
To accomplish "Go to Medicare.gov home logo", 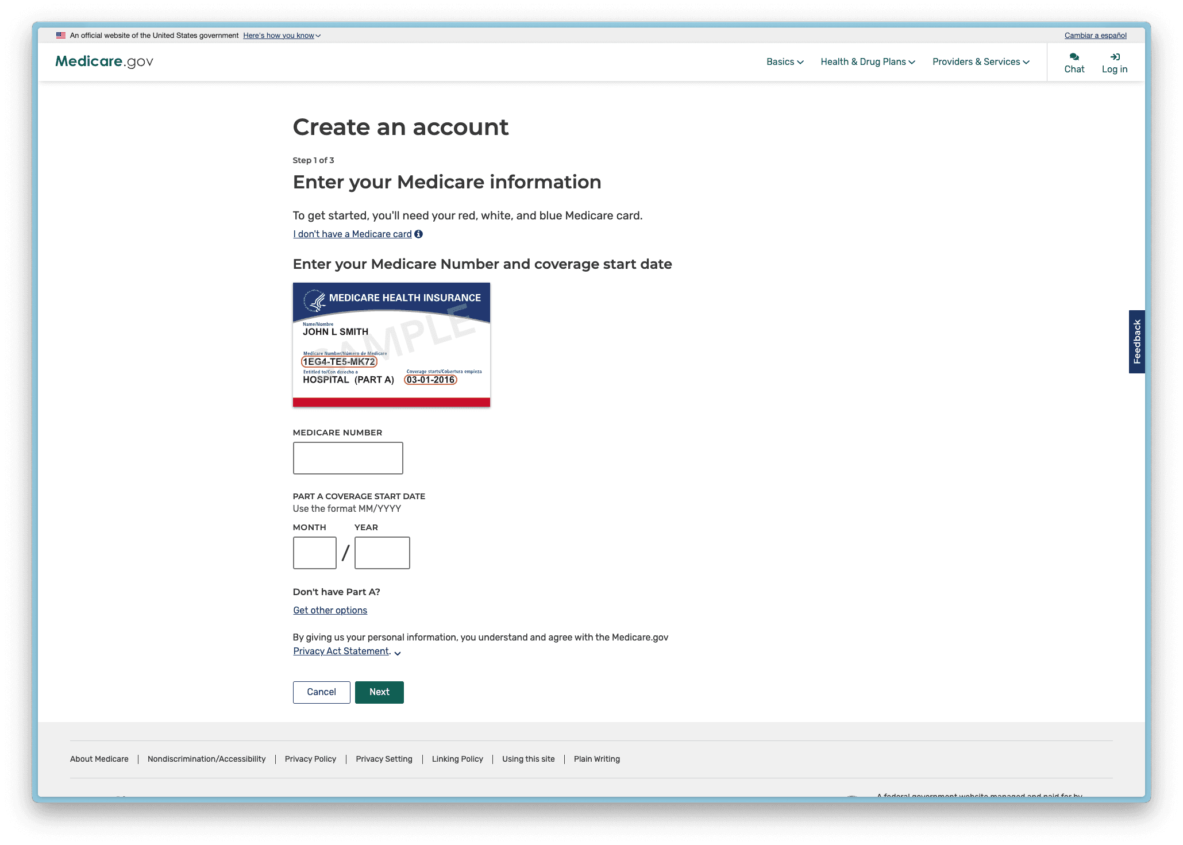I will (104, 61).
